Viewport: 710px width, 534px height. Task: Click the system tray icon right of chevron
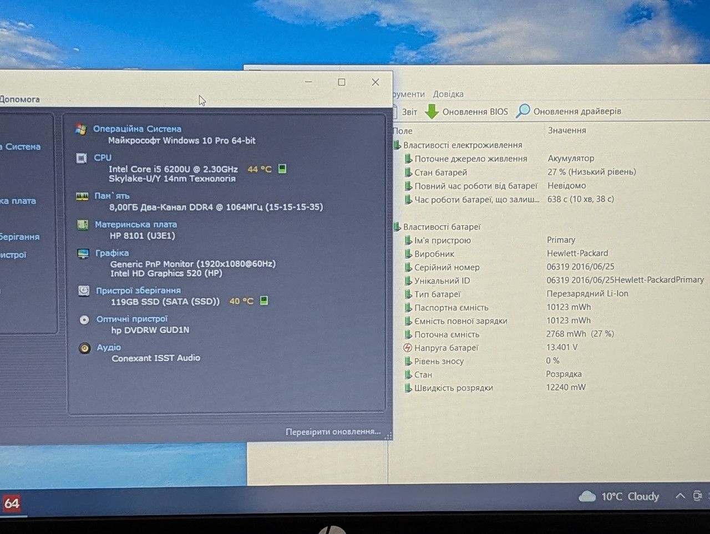pyautogui.click(x=697, y=496)
